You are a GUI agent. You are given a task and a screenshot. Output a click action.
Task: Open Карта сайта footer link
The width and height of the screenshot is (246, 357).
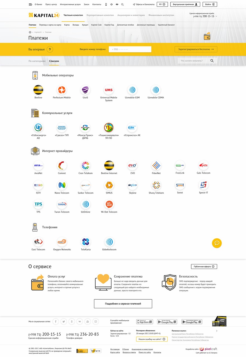tap(115, 352)
